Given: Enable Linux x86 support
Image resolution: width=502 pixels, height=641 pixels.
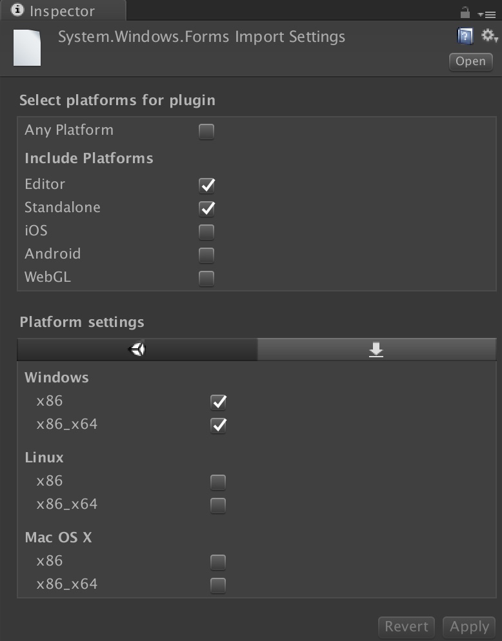Looking at the screenshot, I should point(218,480).
